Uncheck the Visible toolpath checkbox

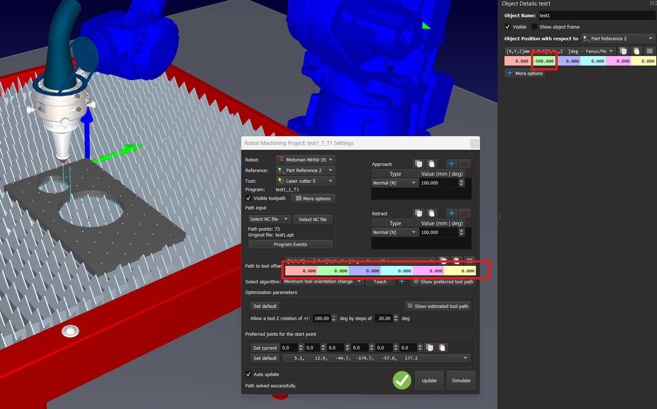pyautogui.click(x=249, y=198)
